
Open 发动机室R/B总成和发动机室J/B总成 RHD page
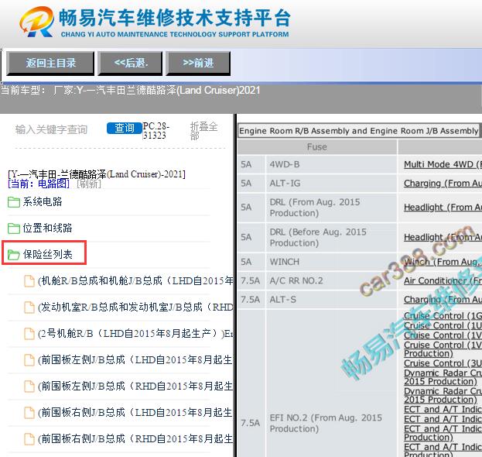coord(135,307)
